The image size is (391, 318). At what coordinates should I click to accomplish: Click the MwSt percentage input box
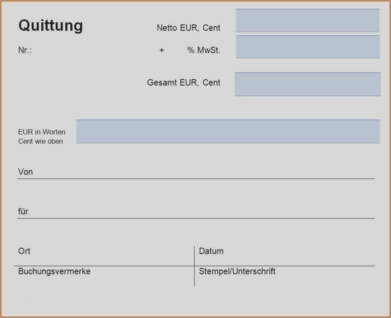tap(307, 47)
